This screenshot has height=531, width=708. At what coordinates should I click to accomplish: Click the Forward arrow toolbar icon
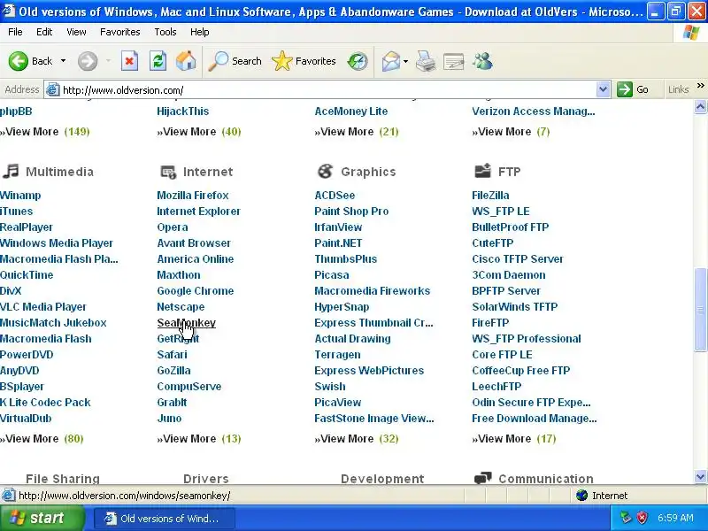pyautogui.click(x=88, y=61)
